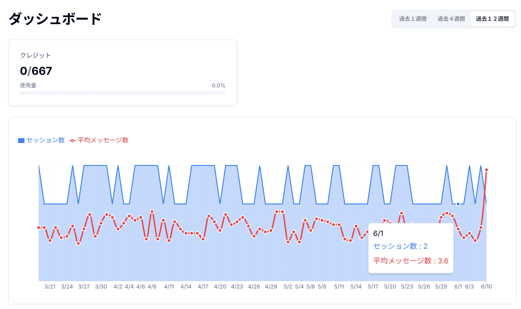
Task: Click the 6/1 tooltip box
Action: click(411, 248)
